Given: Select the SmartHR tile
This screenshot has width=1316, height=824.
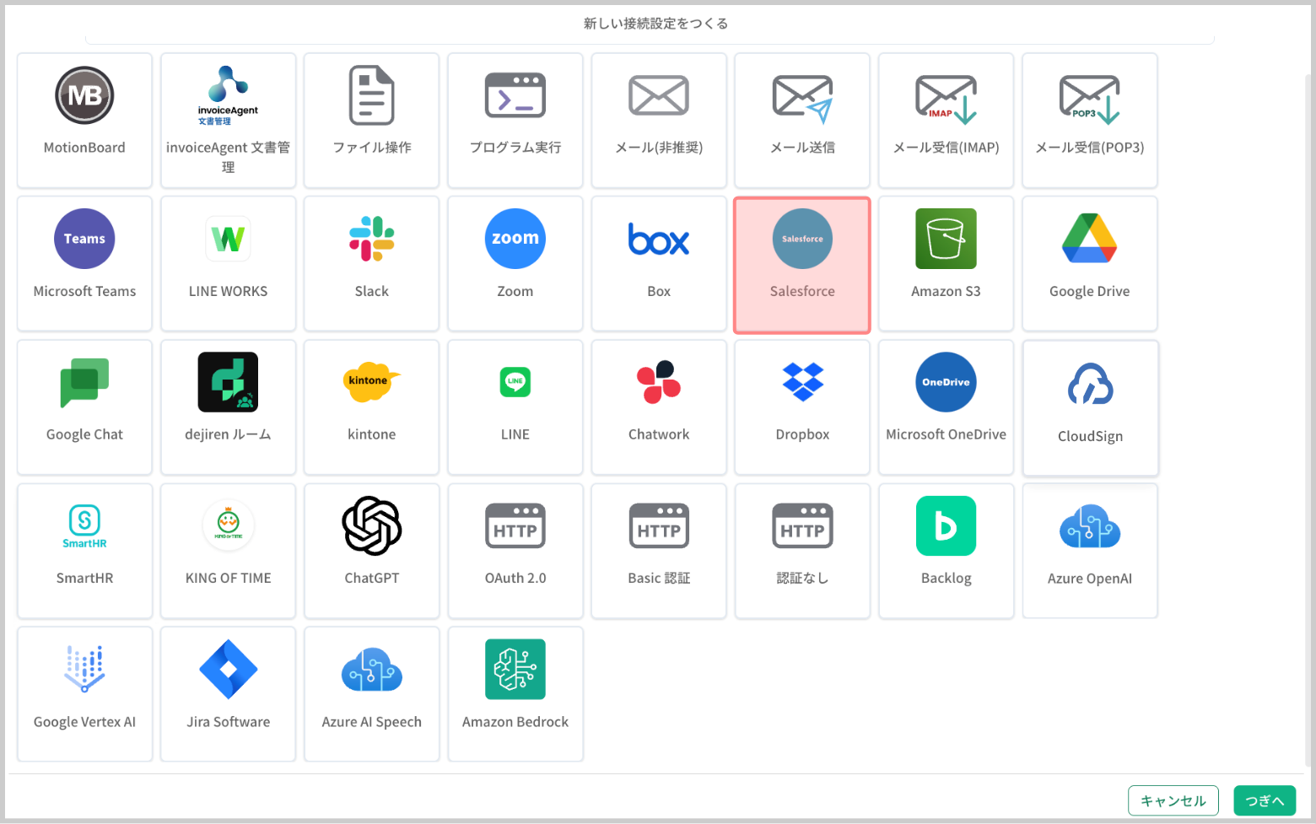Looking at the screenshot, I should pyautogui.click(x=84, y=551).
